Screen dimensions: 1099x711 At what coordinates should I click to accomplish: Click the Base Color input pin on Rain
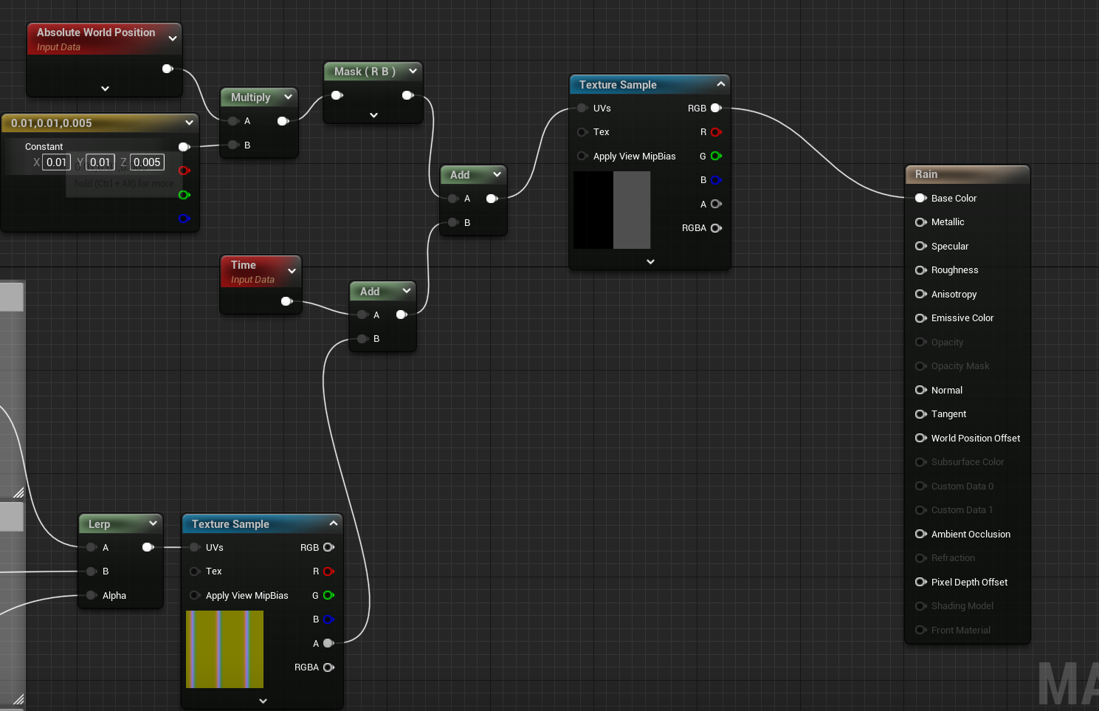click(920, 198)
